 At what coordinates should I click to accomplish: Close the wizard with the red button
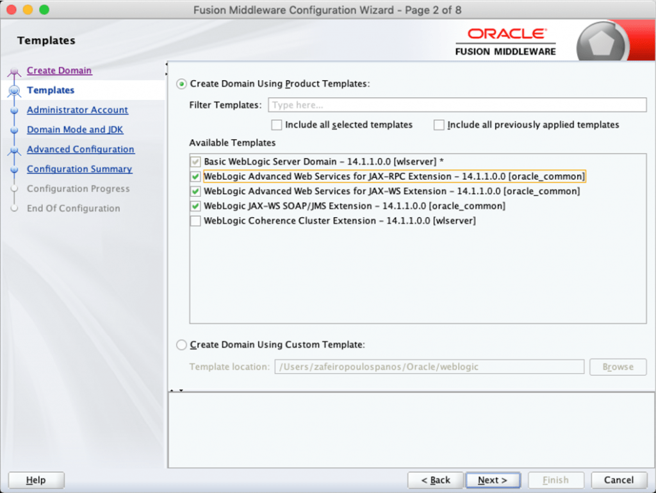point(12,10)
